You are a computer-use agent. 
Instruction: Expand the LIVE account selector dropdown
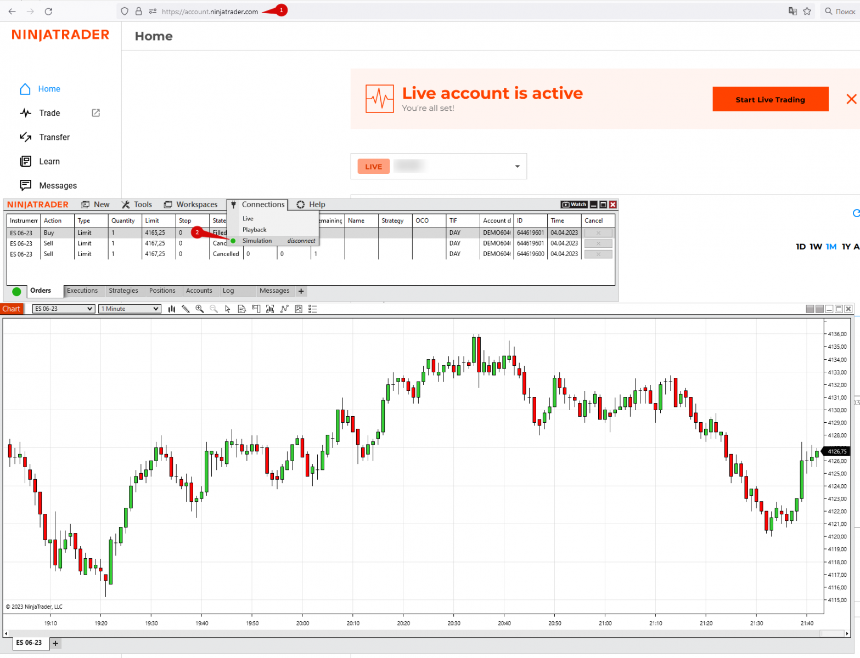pos(439,166)
